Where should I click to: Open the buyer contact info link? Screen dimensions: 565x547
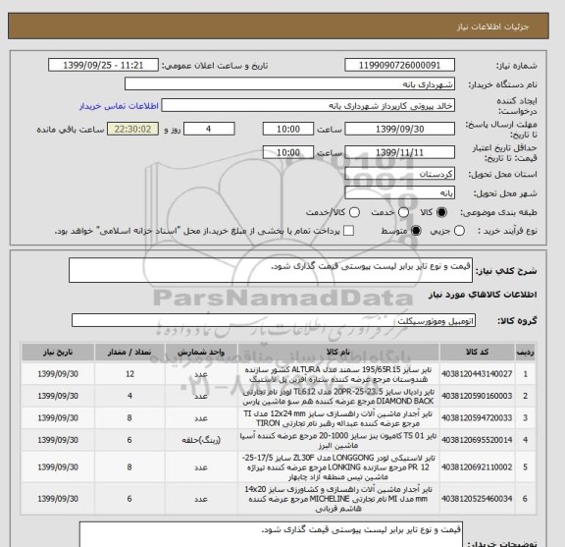click(x=119, y=106)
